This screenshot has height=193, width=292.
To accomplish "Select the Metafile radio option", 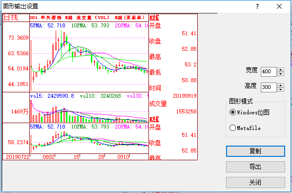I will [x=232, y=128].
